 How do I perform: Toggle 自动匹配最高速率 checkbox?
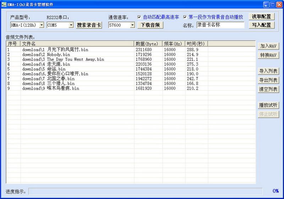tap(139, 17)
